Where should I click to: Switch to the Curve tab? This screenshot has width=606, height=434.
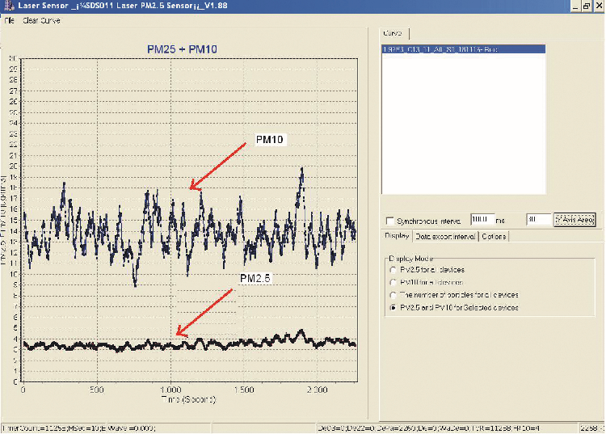(395, 34)
